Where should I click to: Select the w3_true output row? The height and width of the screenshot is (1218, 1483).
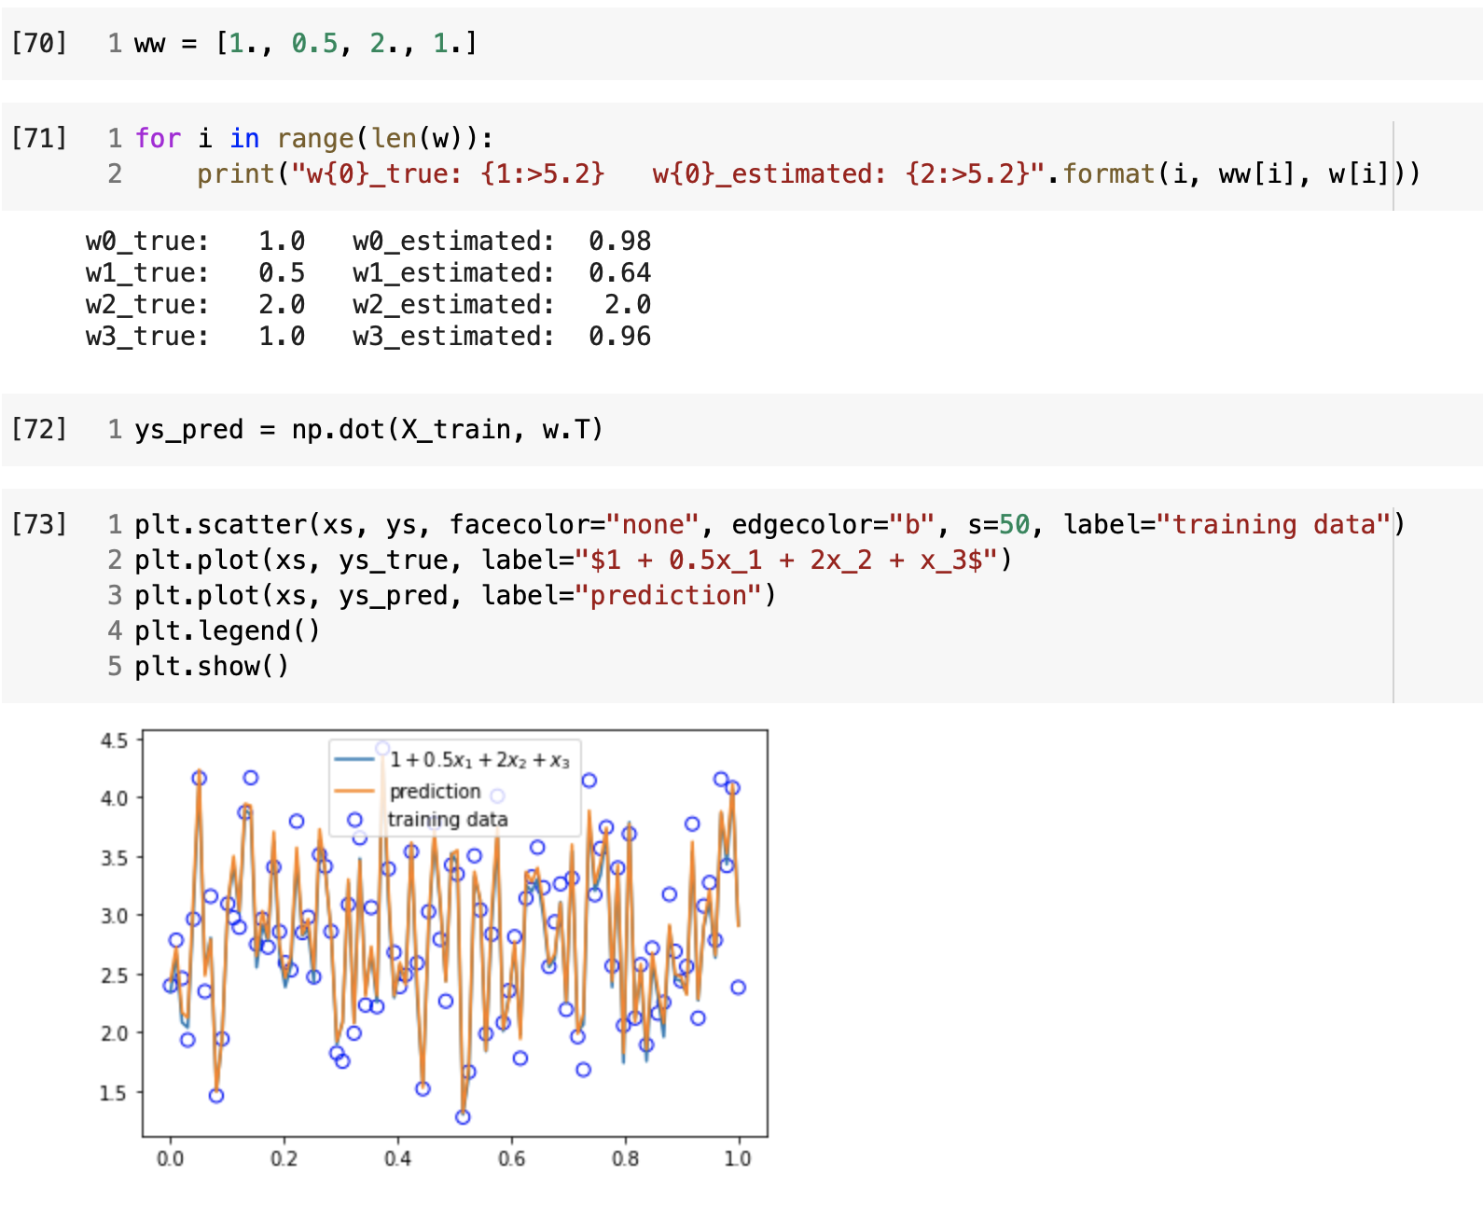pyautogui.click(x=368, y=336)
